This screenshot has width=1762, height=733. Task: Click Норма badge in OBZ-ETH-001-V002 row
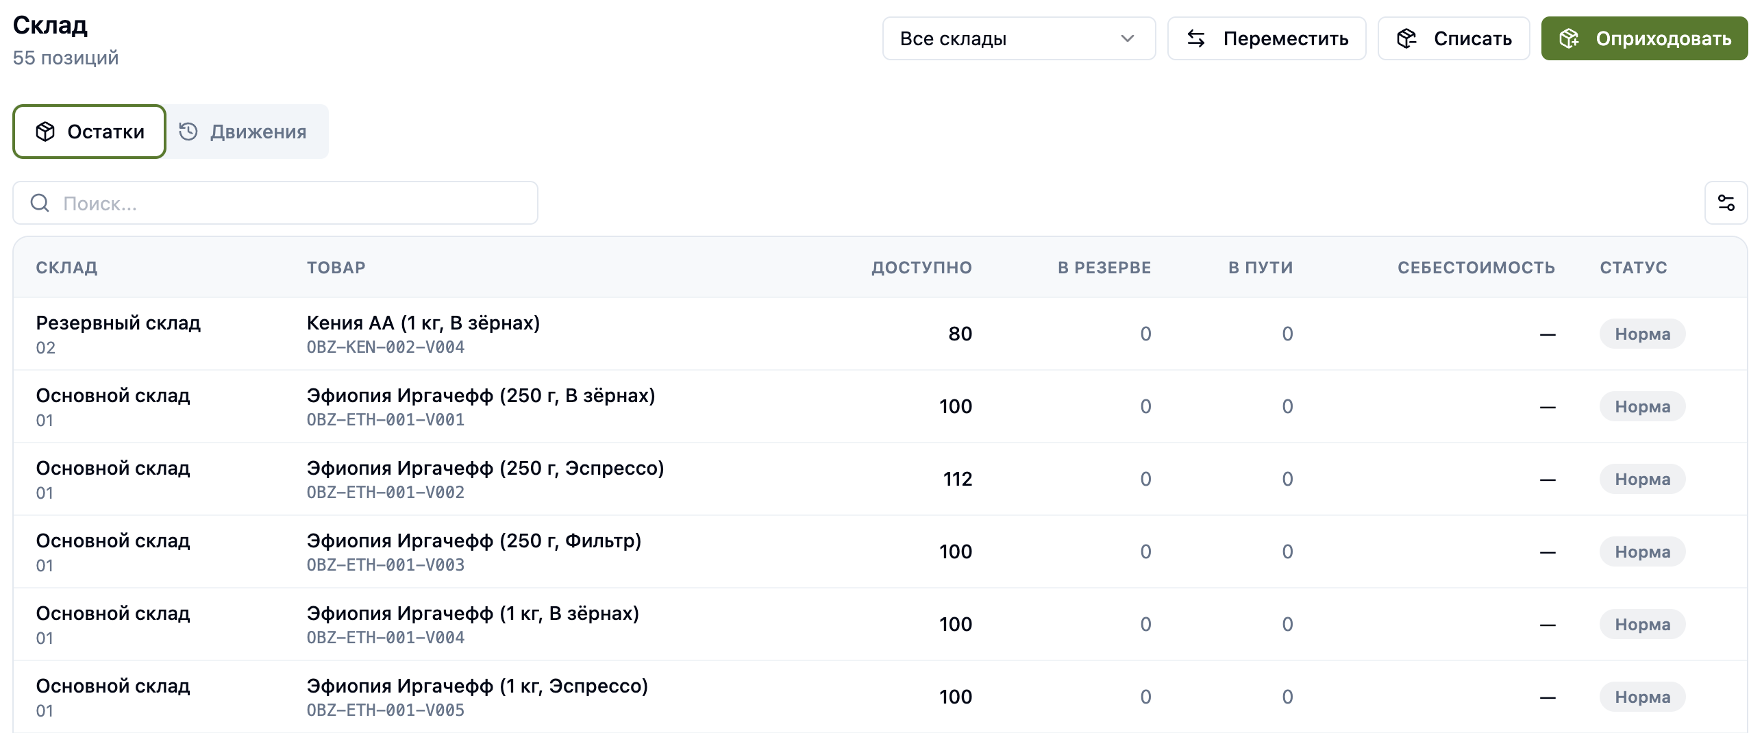click(x=1642, y=480)
